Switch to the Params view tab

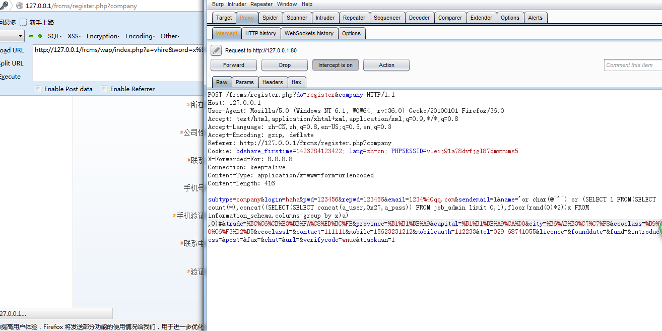click(245, 82)
